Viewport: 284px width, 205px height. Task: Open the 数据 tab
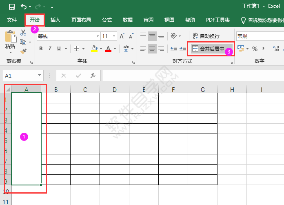127,20
